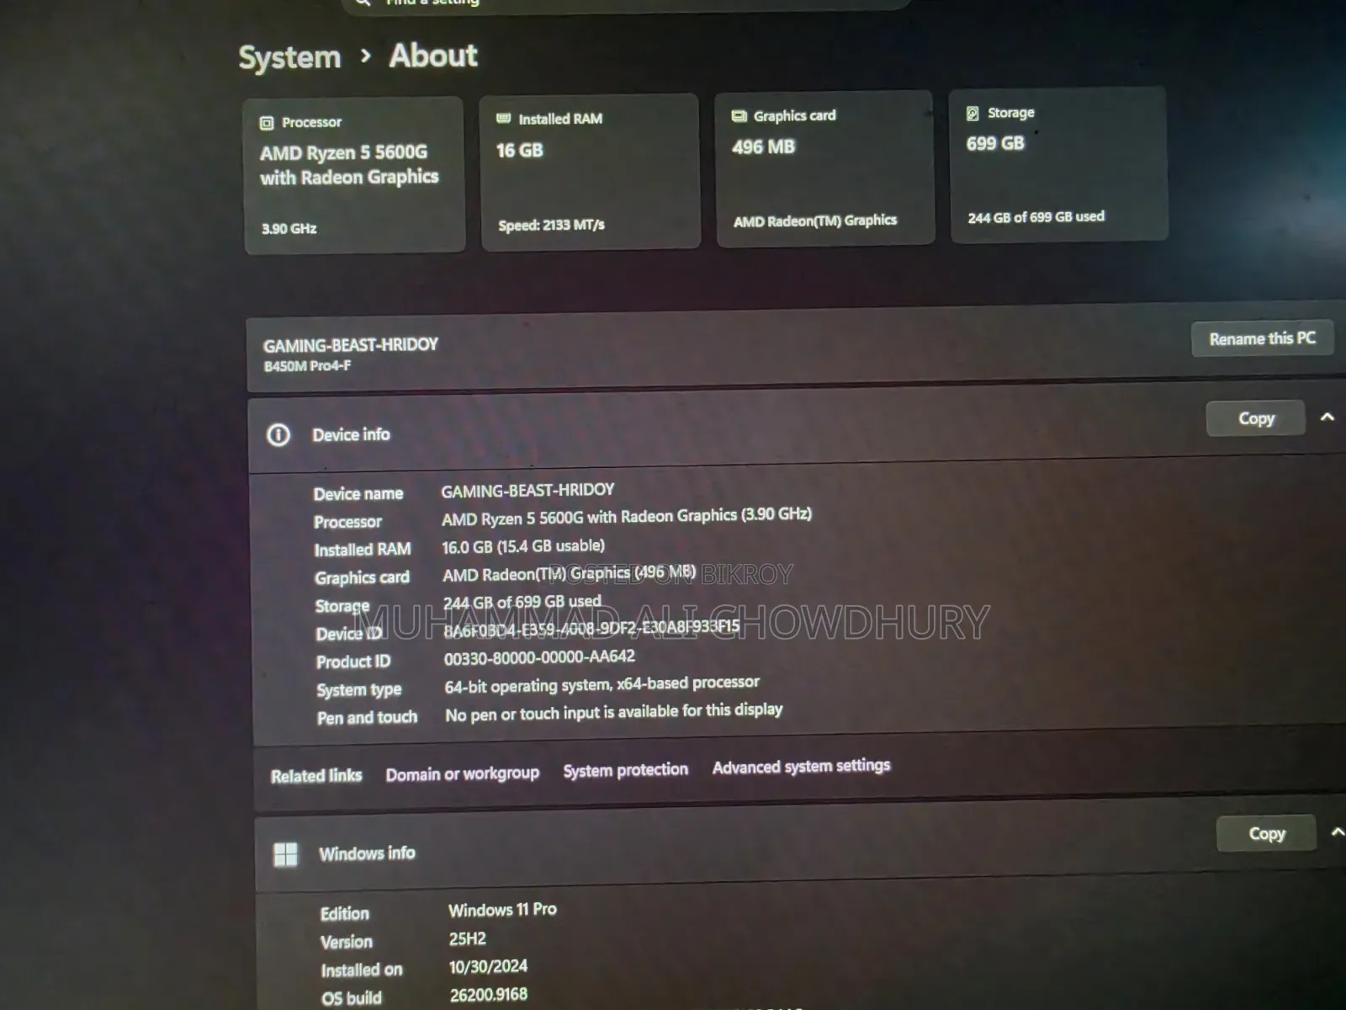Screen dimensions: 1346x1010
Task: Click the Device info circle icon
Action: tap(278, 435)
